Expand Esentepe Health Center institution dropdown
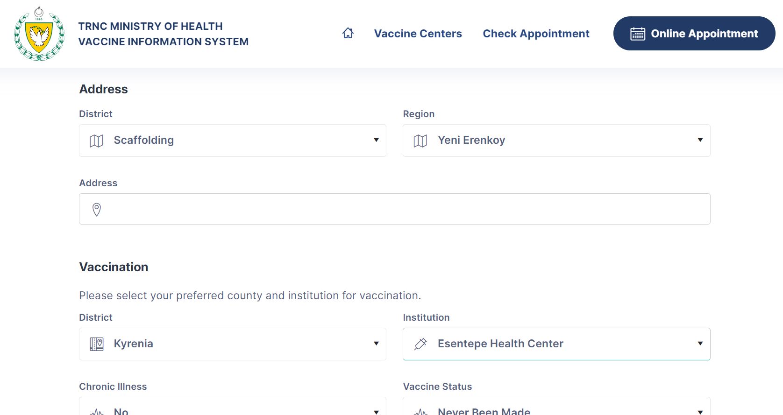The height and width of the screenshot is (415, 783). 556,344
